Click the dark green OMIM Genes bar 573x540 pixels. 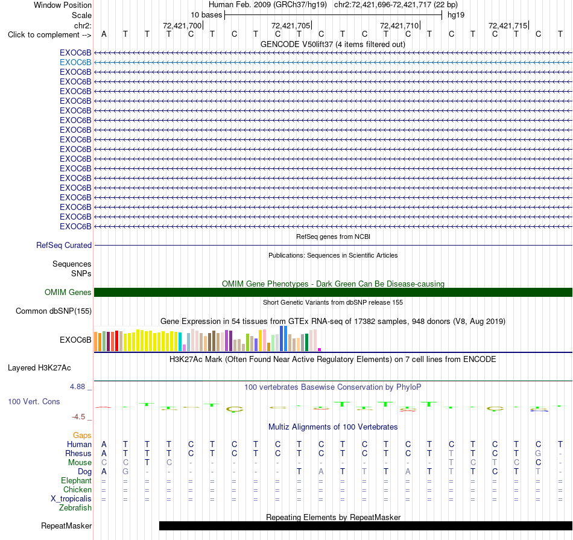[x=333, y=293]
